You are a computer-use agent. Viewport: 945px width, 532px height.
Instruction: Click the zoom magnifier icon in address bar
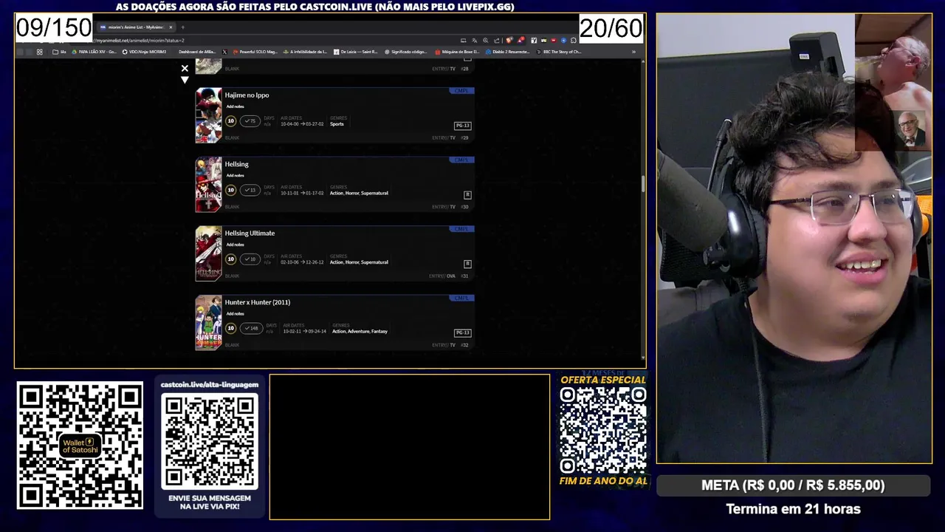tap(485, 41)
